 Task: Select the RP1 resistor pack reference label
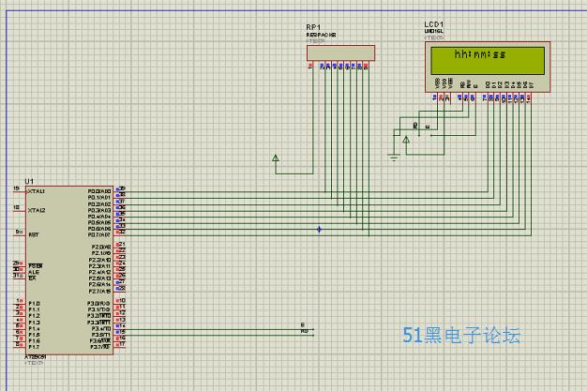tap(313, 27)
